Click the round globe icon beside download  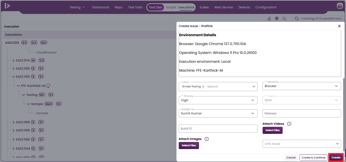[x=277, y=18]
